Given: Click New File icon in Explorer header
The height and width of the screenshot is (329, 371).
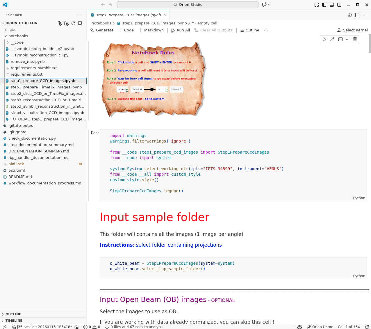Looking at the screenshot, I should click(x=60, y=23).
